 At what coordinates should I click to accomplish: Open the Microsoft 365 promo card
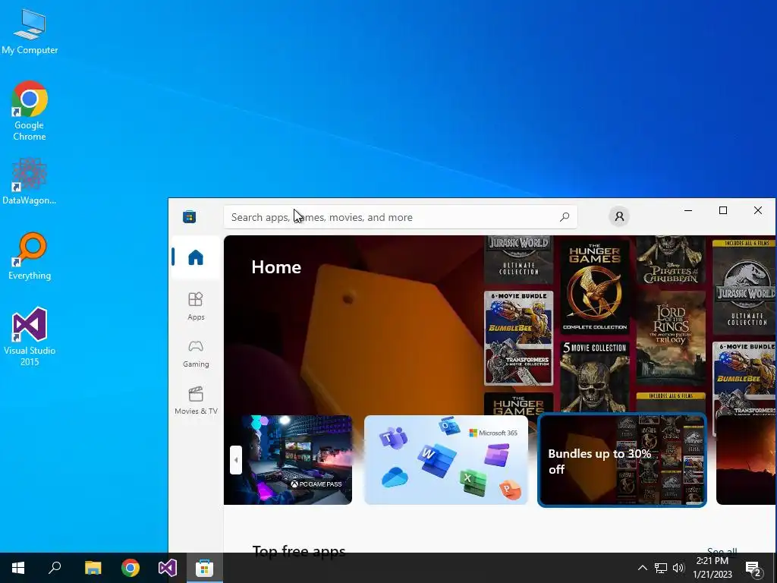(x=446, y=459)
